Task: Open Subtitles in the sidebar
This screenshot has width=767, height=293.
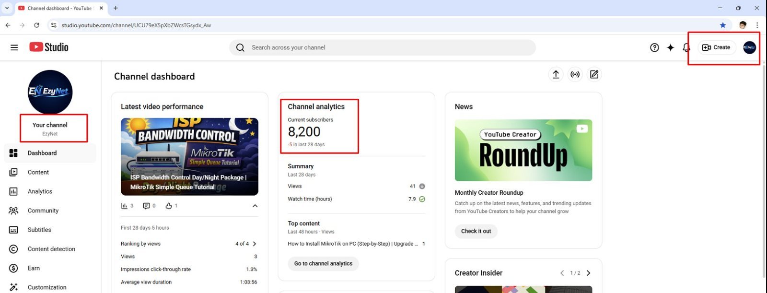Action: (50, 230)
